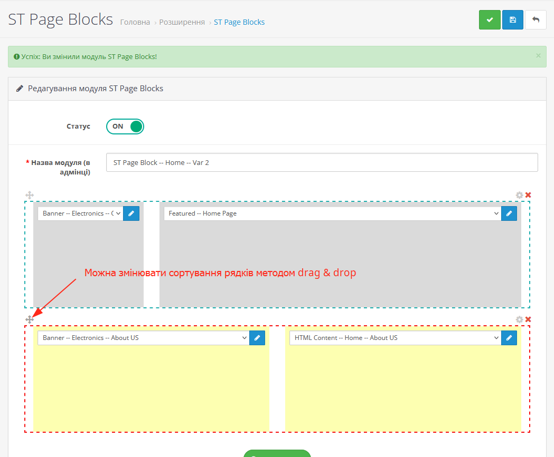Click the ST Page Blocks breadcrumb link
The width and height of the screenshot is (554, 457).
click(x=239, y=22)
